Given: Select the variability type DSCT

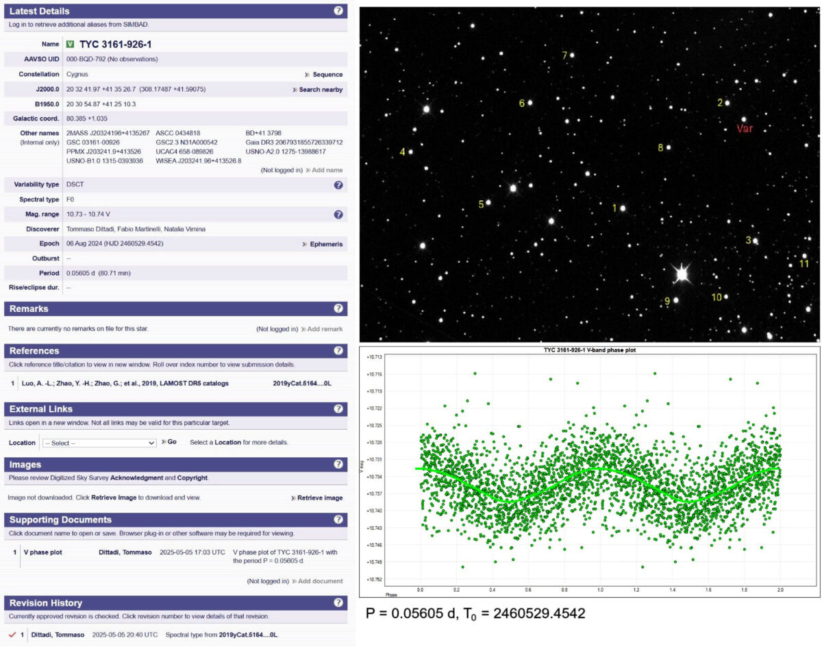Looking at the screenshot, I should pyautogui.click(x=75, y=185).
